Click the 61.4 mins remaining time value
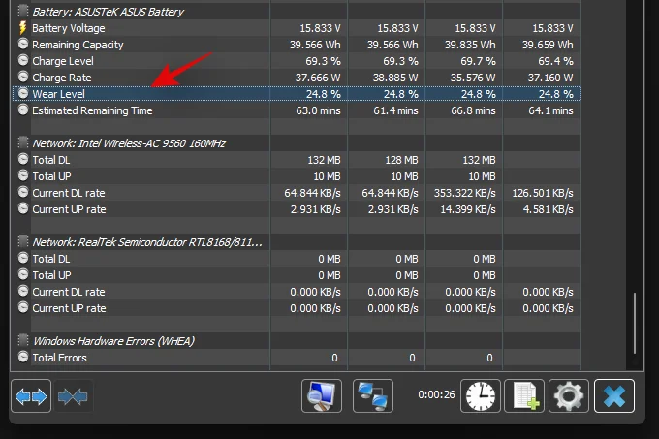Screen dimensions: 659x439 [x=396, y=110]
